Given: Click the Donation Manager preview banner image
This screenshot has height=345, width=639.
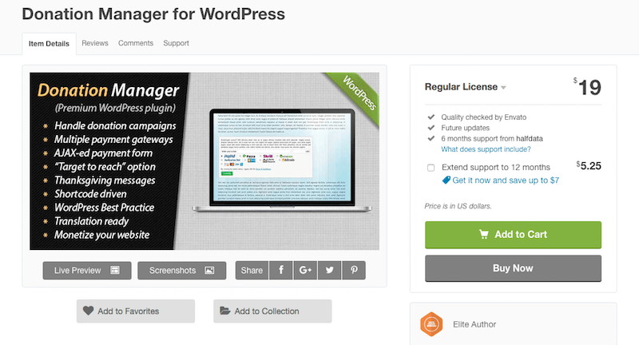Looking at the screenshot, I should tap(204, 161).
